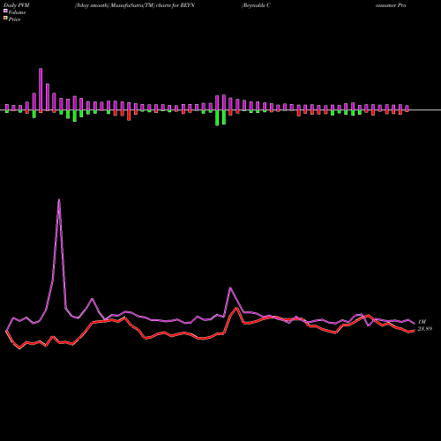Viewport: 441px width, 441px height.
Task: Click the highest peak of the magenta volume line
Action: coord(59,200)
